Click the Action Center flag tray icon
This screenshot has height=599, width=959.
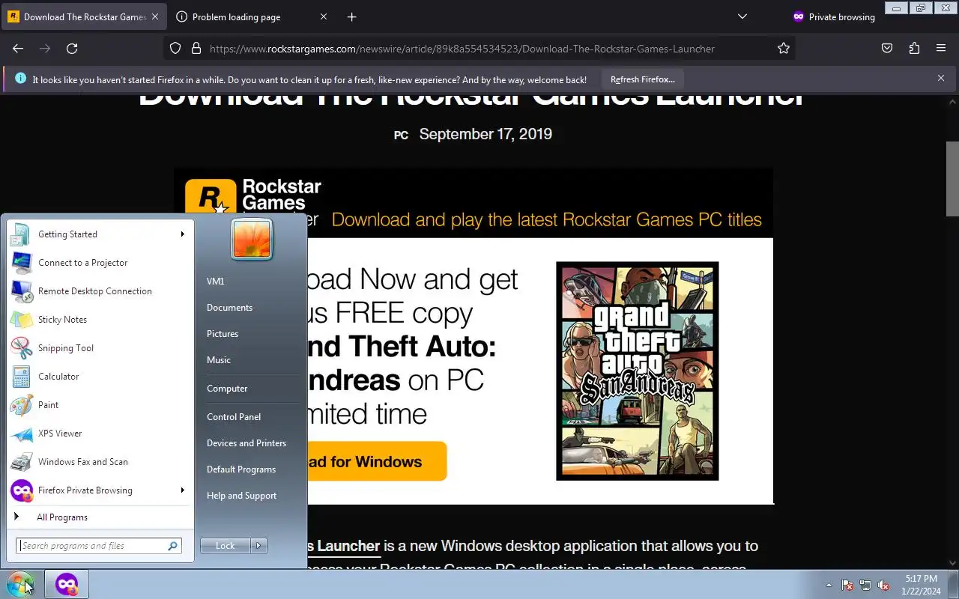(847, 585)
